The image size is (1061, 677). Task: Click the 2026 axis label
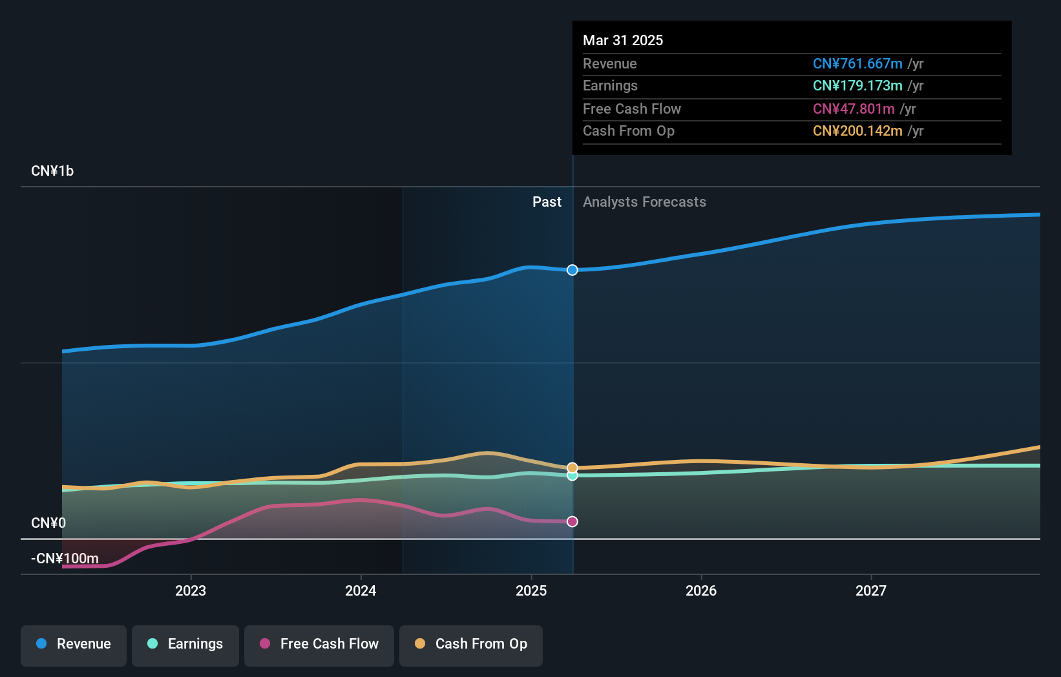701,590
